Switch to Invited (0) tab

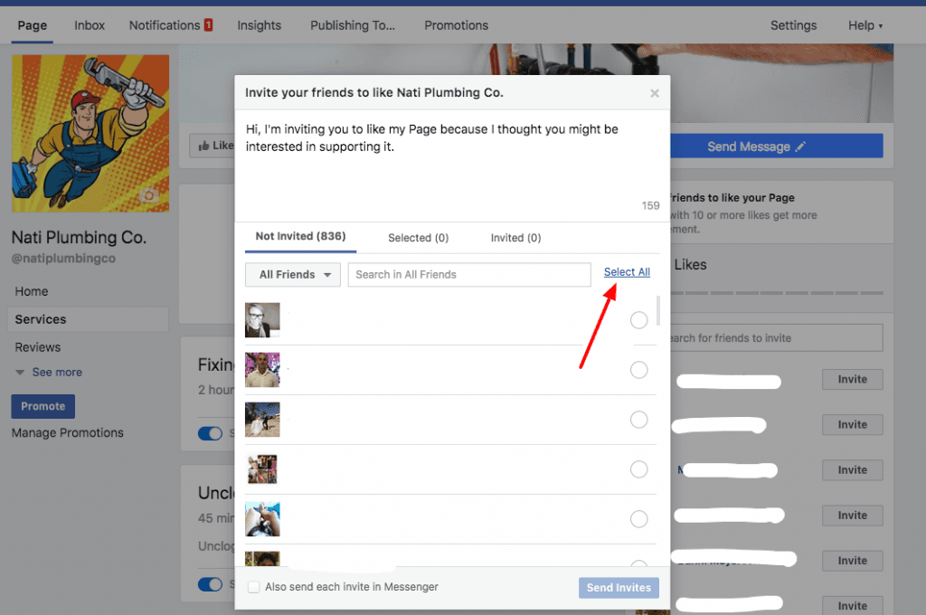pyautogui.click(x=515, y=238)
